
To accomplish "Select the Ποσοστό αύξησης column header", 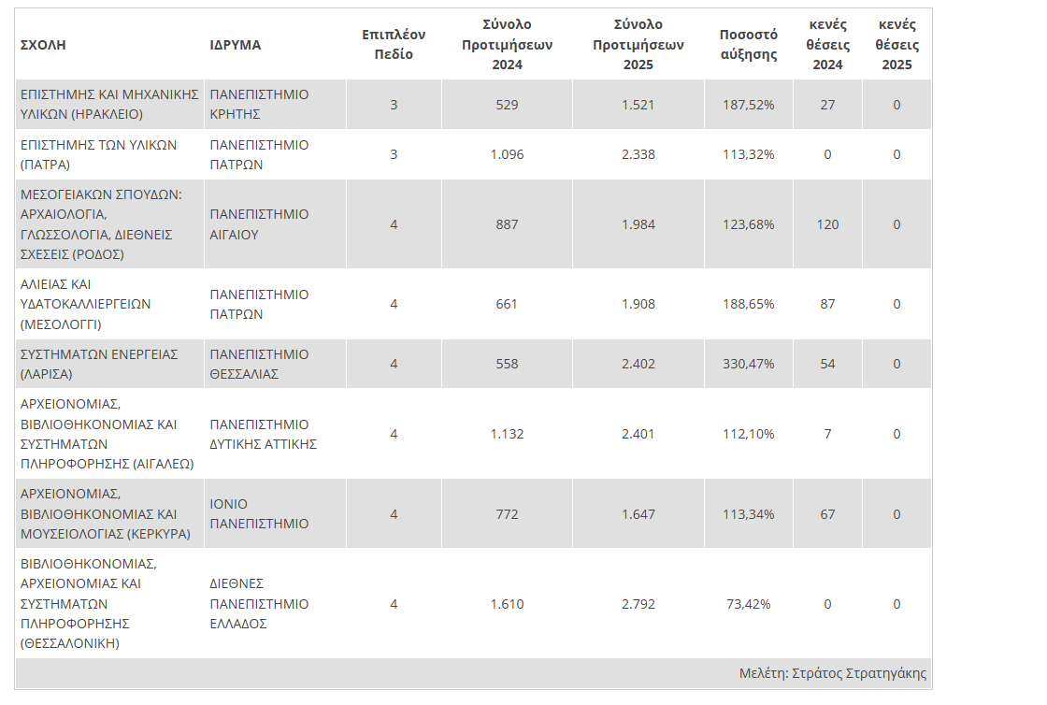I will [x=749, y=44].
